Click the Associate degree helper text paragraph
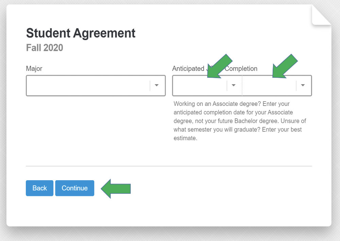 [x=240, y=121]
